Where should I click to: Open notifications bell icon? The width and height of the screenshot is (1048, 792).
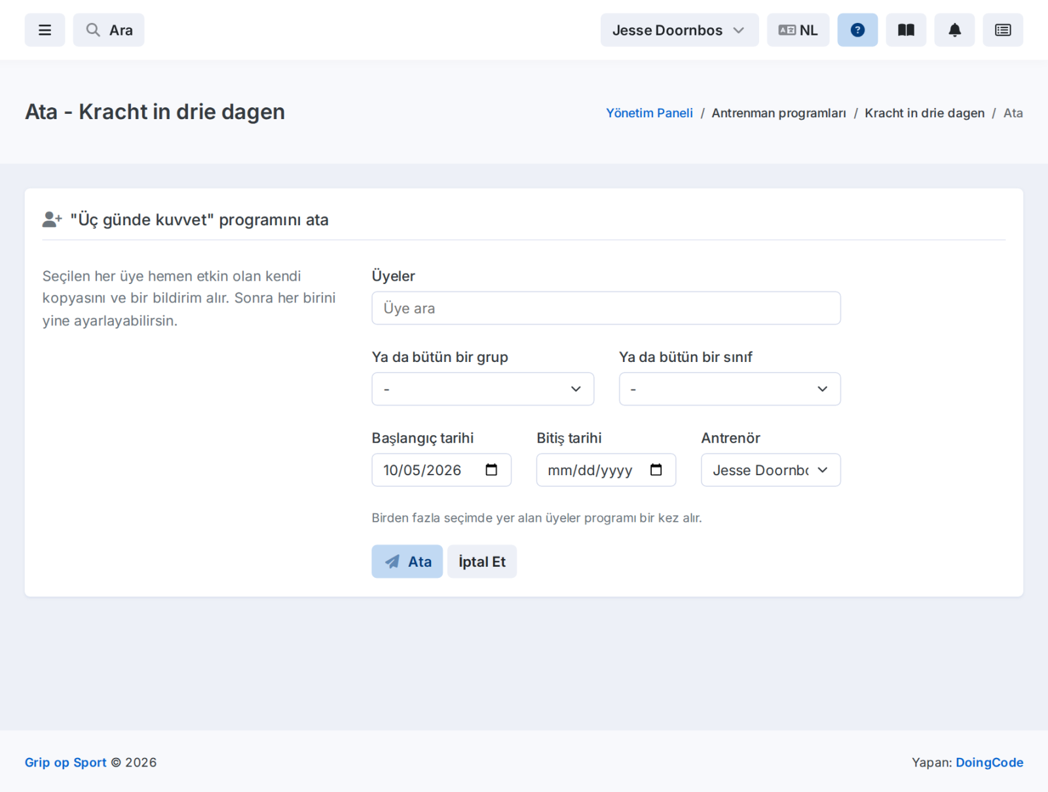[954, 30]
